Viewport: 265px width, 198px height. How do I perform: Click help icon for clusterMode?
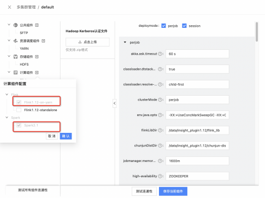click(x=160, y=100)
